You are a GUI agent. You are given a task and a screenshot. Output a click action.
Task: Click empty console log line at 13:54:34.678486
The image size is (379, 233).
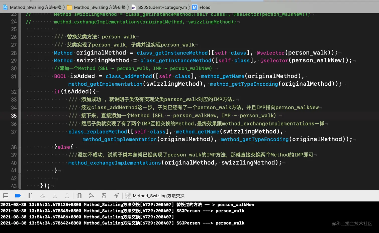87,217
